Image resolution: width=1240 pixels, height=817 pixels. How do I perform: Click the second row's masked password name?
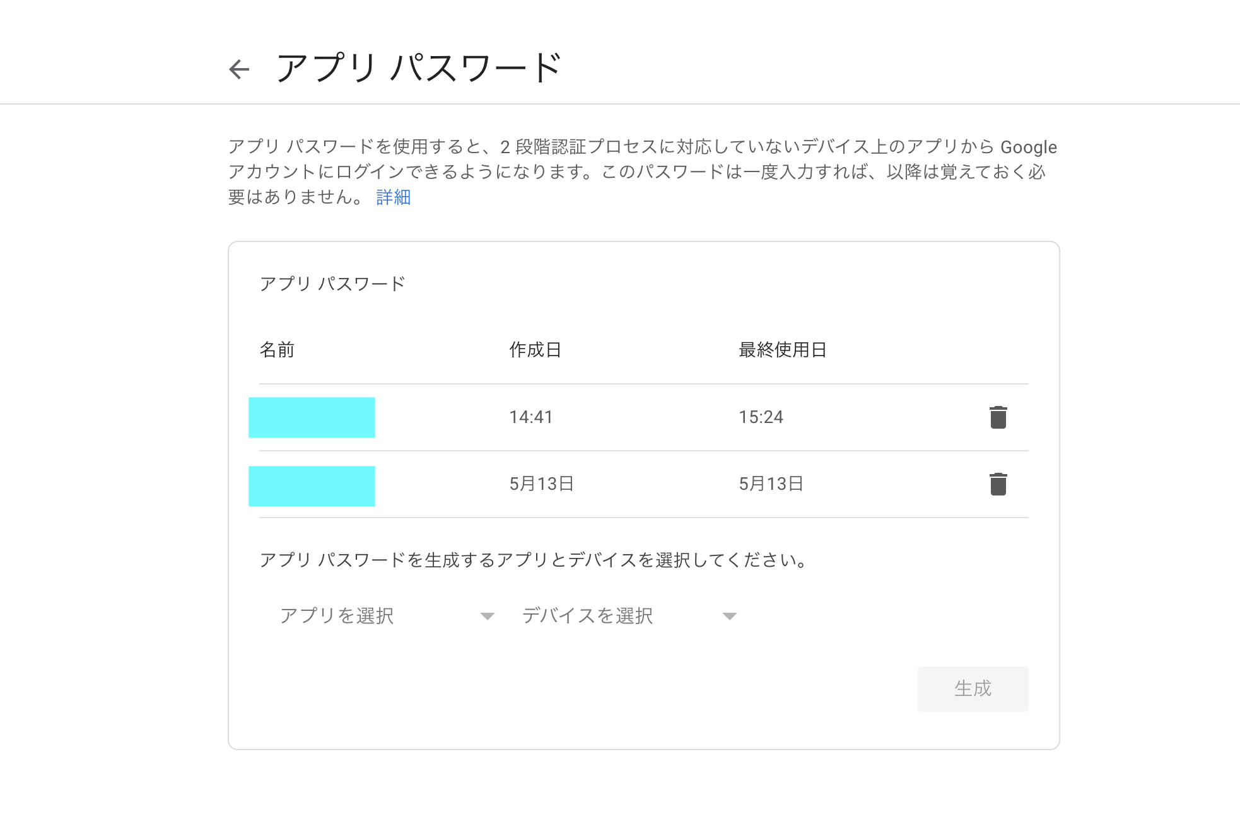(x=312, y=485)
